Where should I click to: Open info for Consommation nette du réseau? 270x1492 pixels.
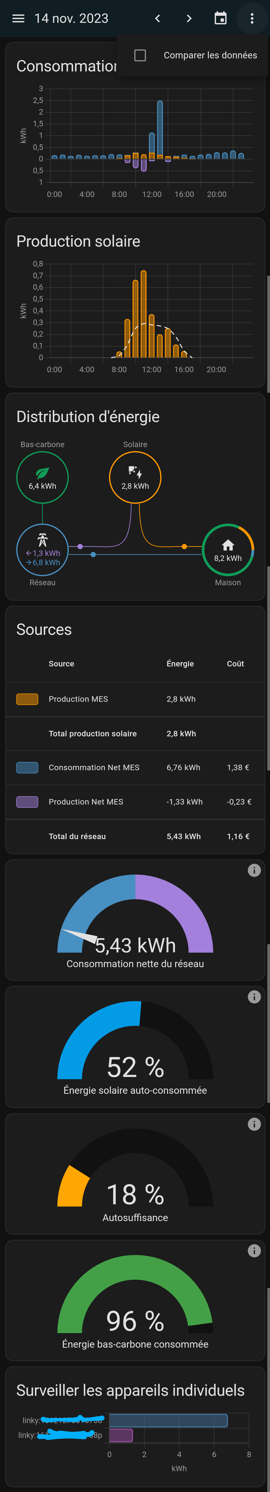click(254, 870)
